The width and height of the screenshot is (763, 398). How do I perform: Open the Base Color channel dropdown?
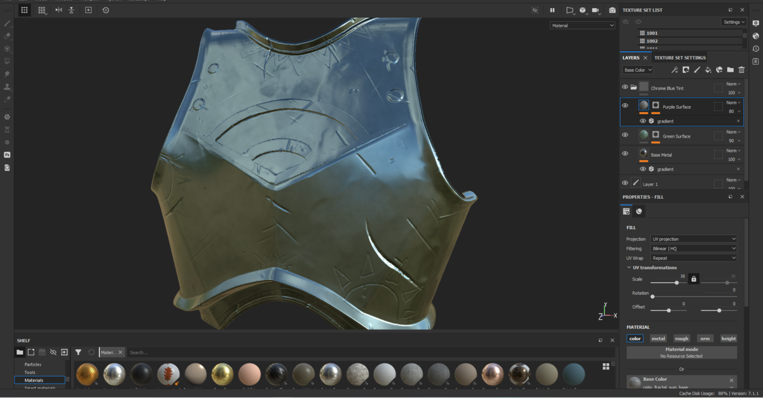637,70
